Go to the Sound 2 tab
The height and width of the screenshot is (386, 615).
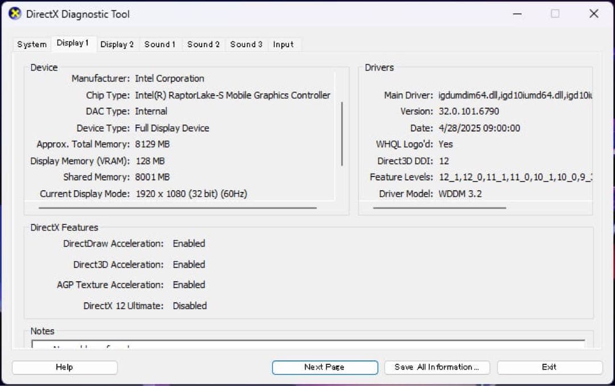click(x=203, y=44)
